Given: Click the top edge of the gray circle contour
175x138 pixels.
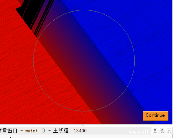Looking at the screenshot, I should coord(84,10).
